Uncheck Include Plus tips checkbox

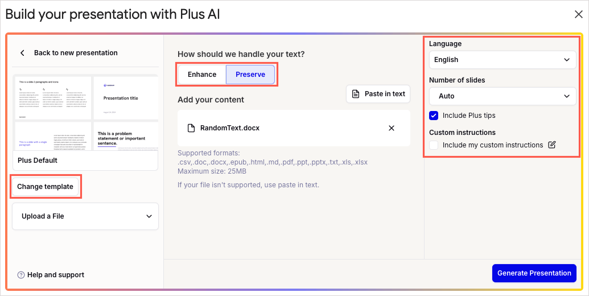(434, 116)
